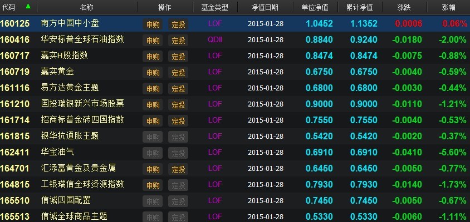Open fund name 华宝油气

coord(57,152)
